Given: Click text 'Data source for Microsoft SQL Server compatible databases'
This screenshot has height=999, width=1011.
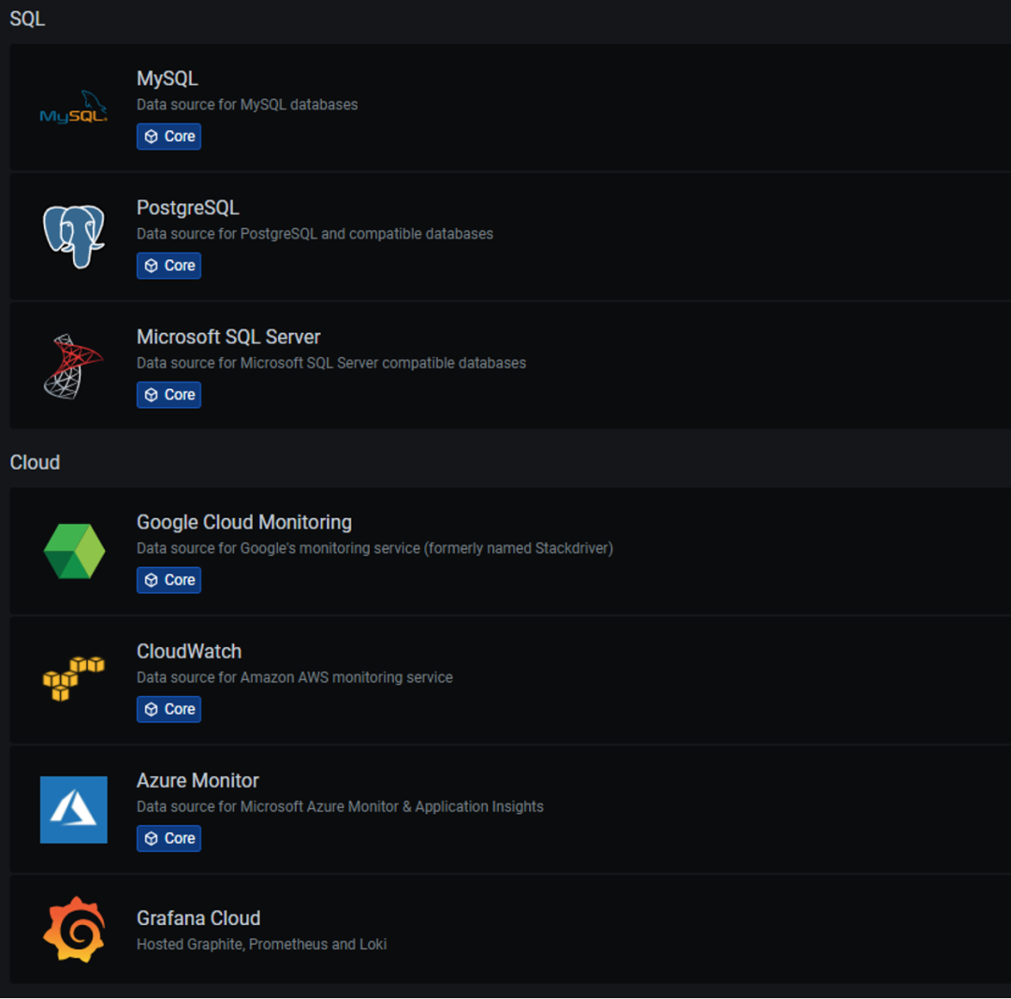Looking at the screenshot, I should [x=331, y=363].
